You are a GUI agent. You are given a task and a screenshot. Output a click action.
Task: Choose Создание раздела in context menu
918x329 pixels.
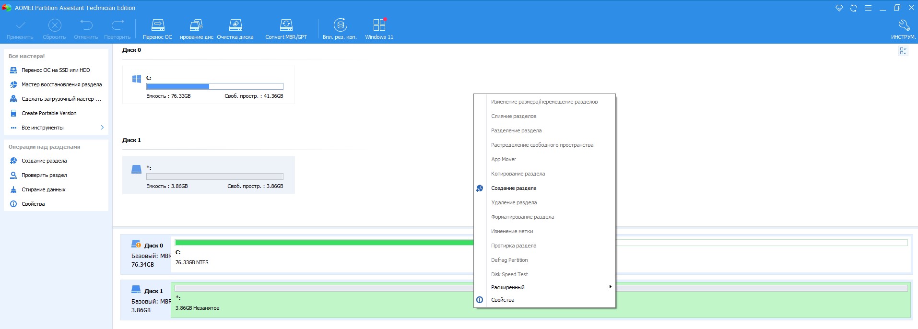[544, 188]
